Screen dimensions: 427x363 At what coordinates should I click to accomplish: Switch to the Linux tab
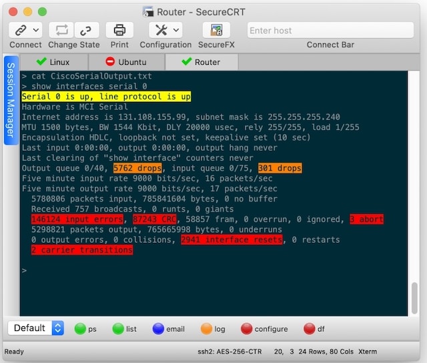tap(54, 62)
